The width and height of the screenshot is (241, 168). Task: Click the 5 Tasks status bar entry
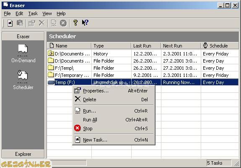(219, 163)
